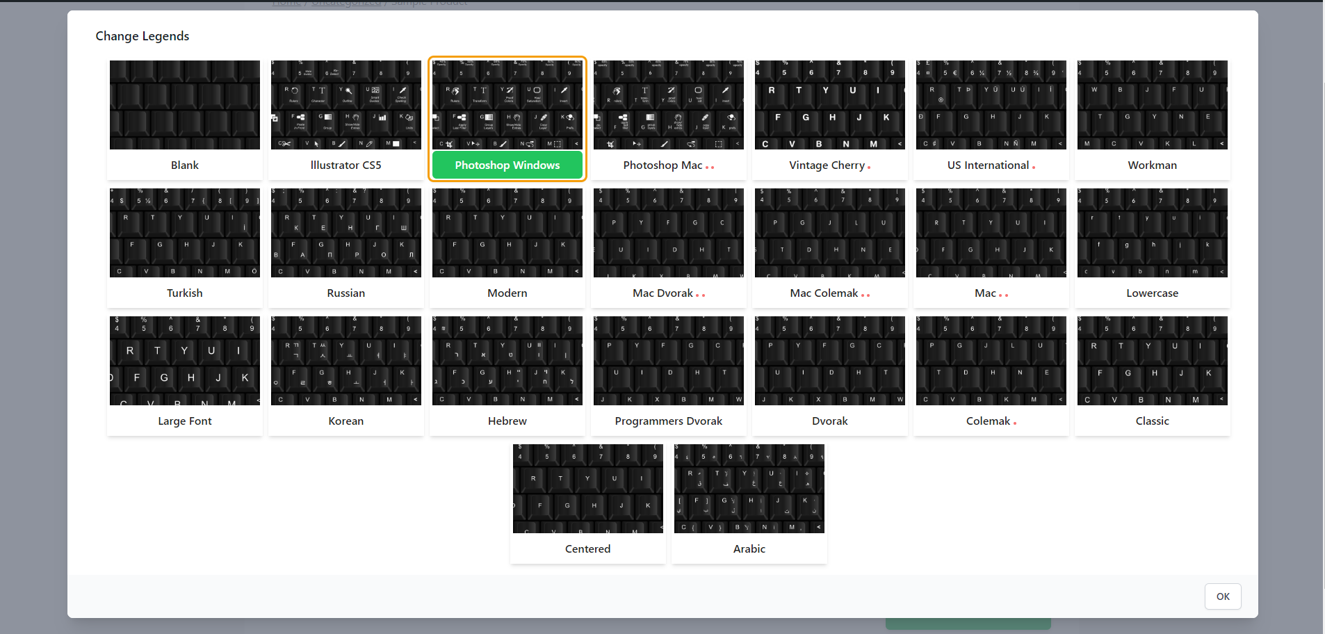
Task: Select the Russian keyboard thumbnail
Action: [346, 233]
